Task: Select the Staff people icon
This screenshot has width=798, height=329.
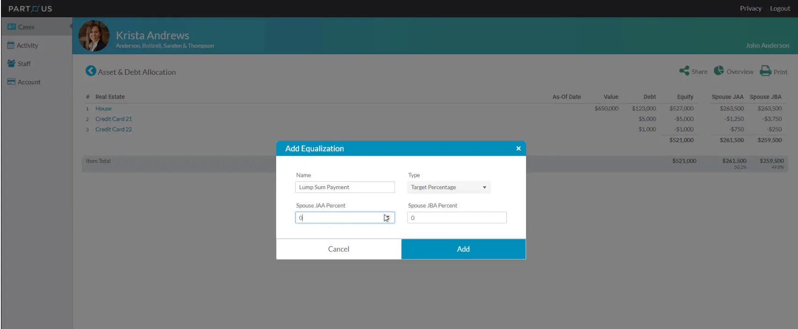Action: point(11,64)
